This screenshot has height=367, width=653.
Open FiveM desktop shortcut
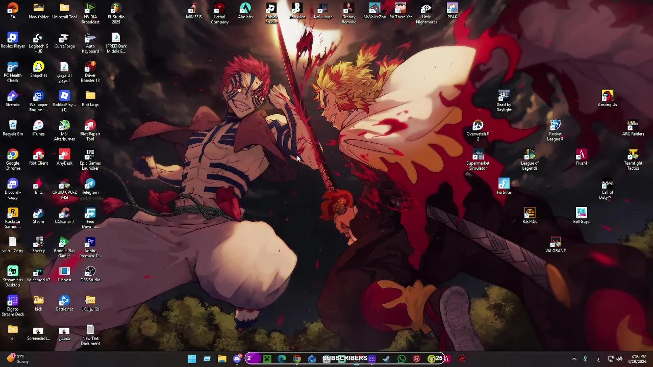(581, 158)
